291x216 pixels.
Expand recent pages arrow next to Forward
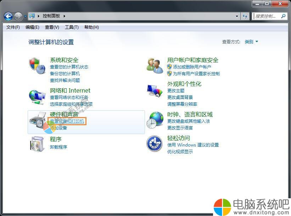(26, 17)
